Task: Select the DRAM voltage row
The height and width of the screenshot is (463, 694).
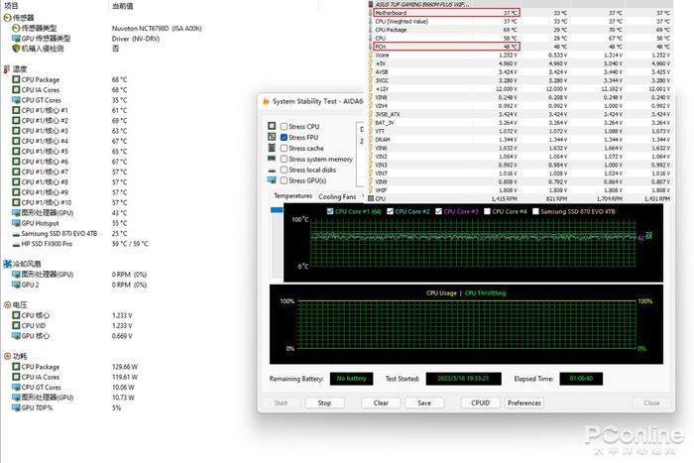Action: coord(520,140)
